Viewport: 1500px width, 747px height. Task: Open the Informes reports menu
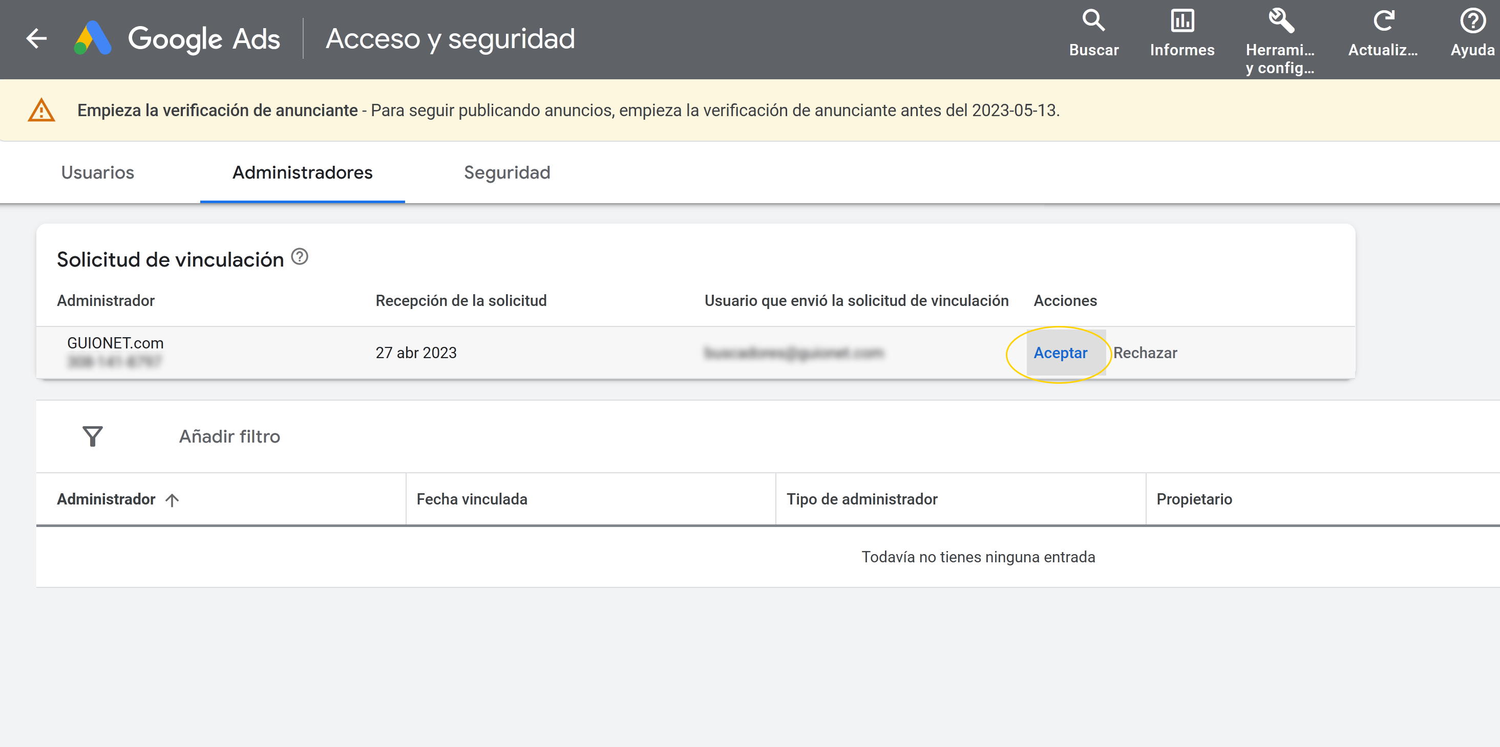1182,34
